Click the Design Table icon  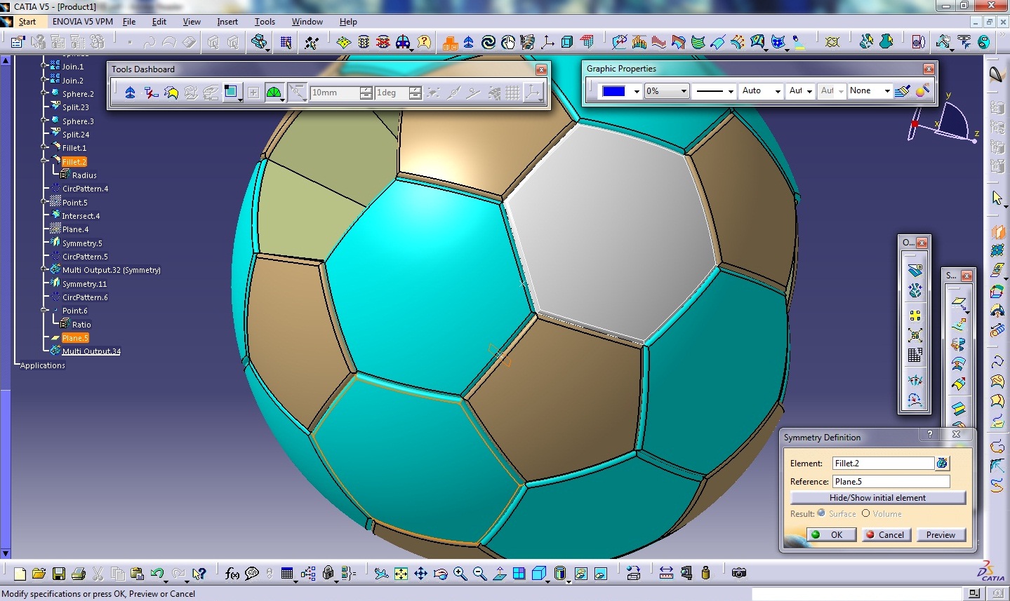[287, 574]
